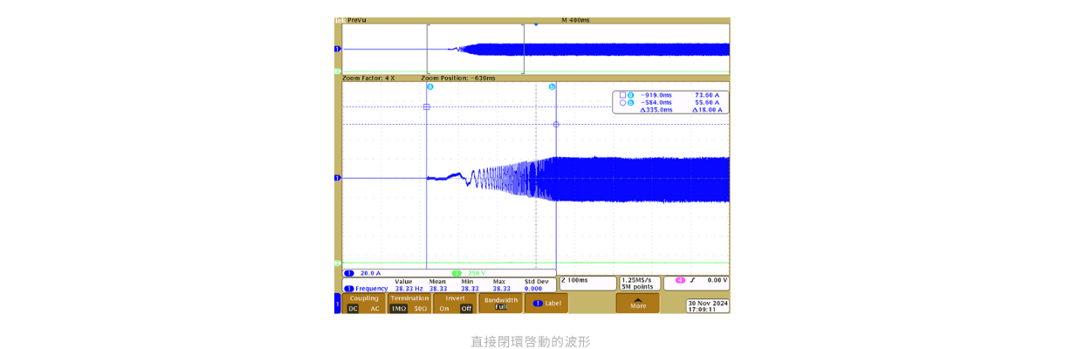Expand the More menu

coord(638,303)
